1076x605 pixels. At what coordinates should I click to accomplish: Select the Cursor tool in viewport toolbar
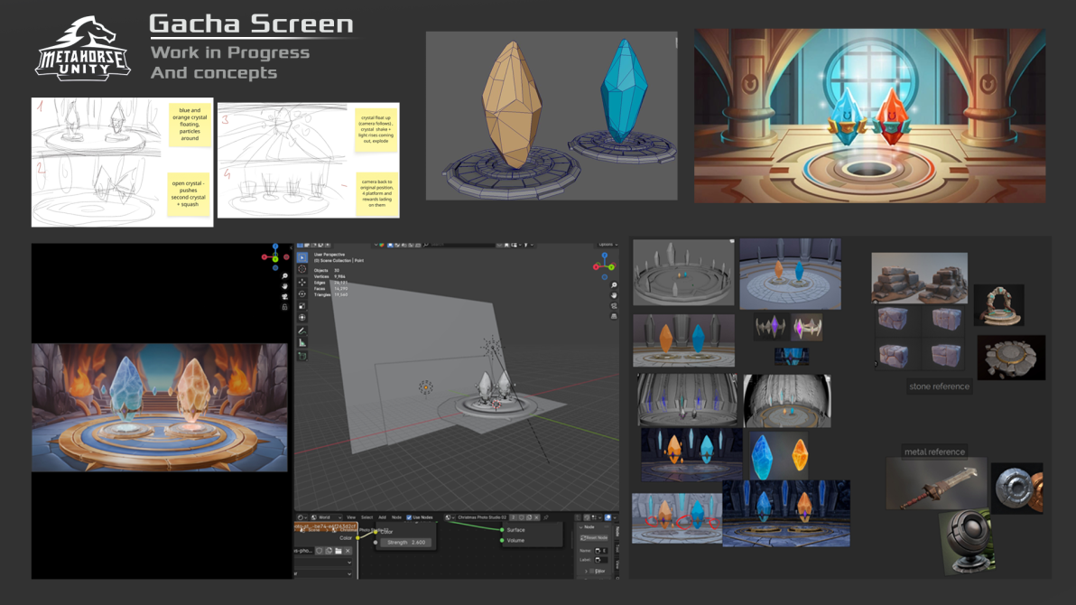[x=302, y=269]
